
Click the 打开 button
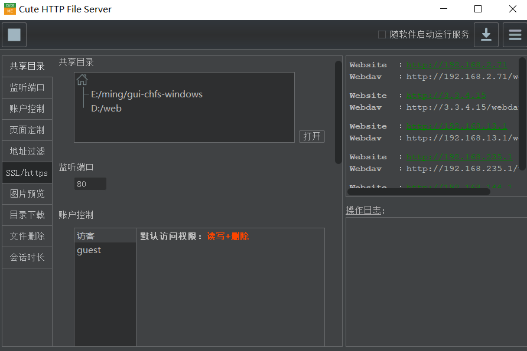tap(312, 136)
